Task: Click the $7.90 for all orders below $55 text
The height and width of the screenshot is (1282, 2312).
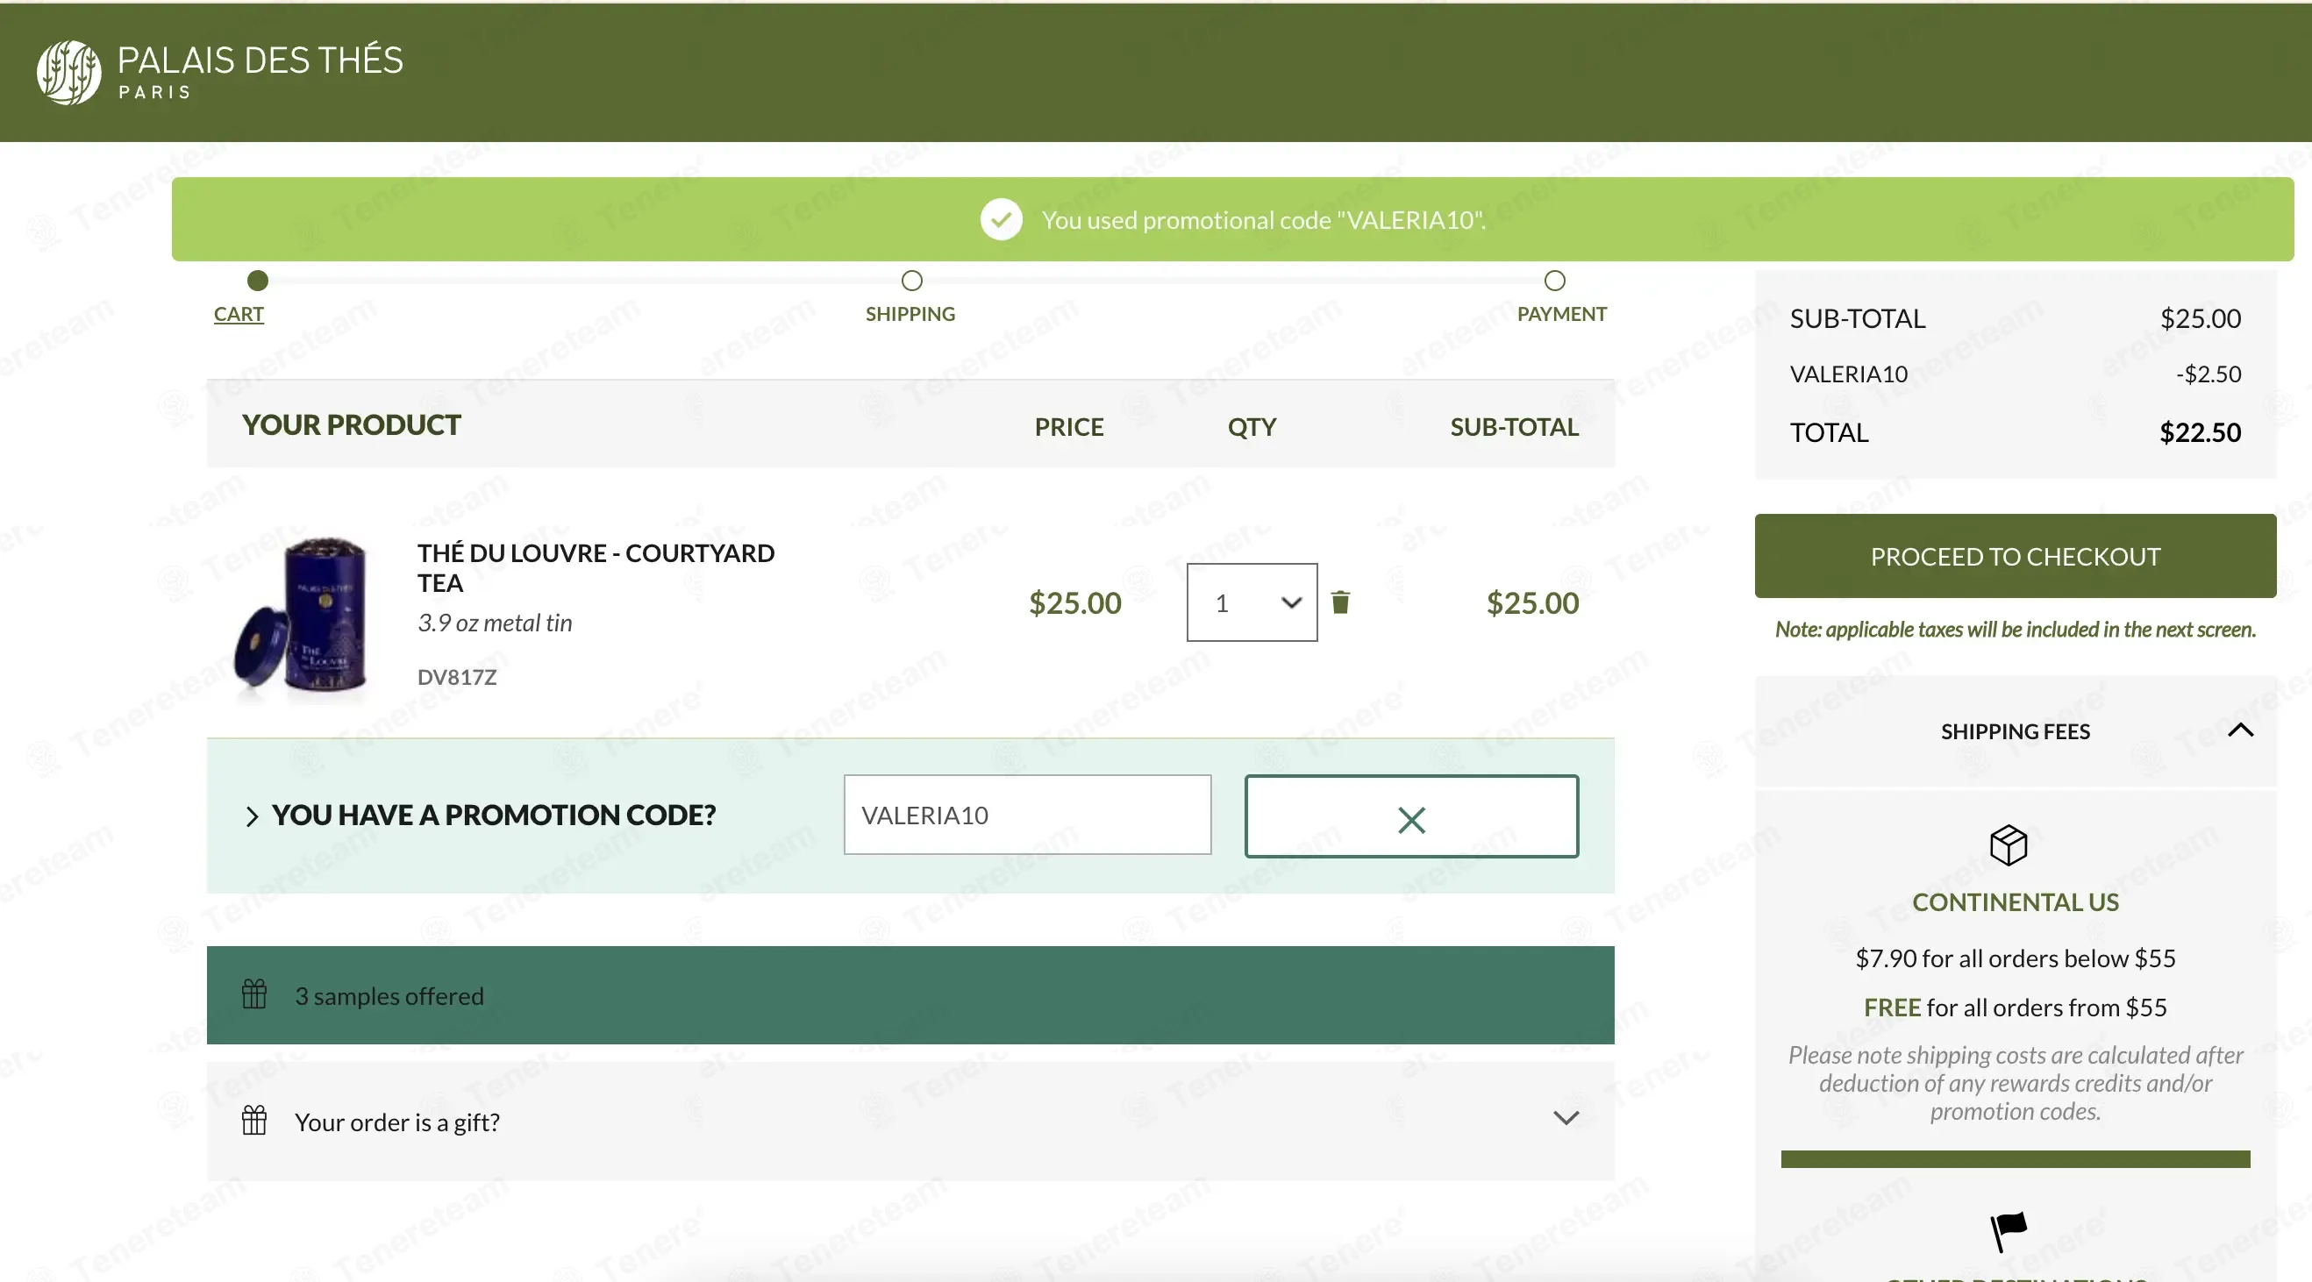Action: (2015, 958)
